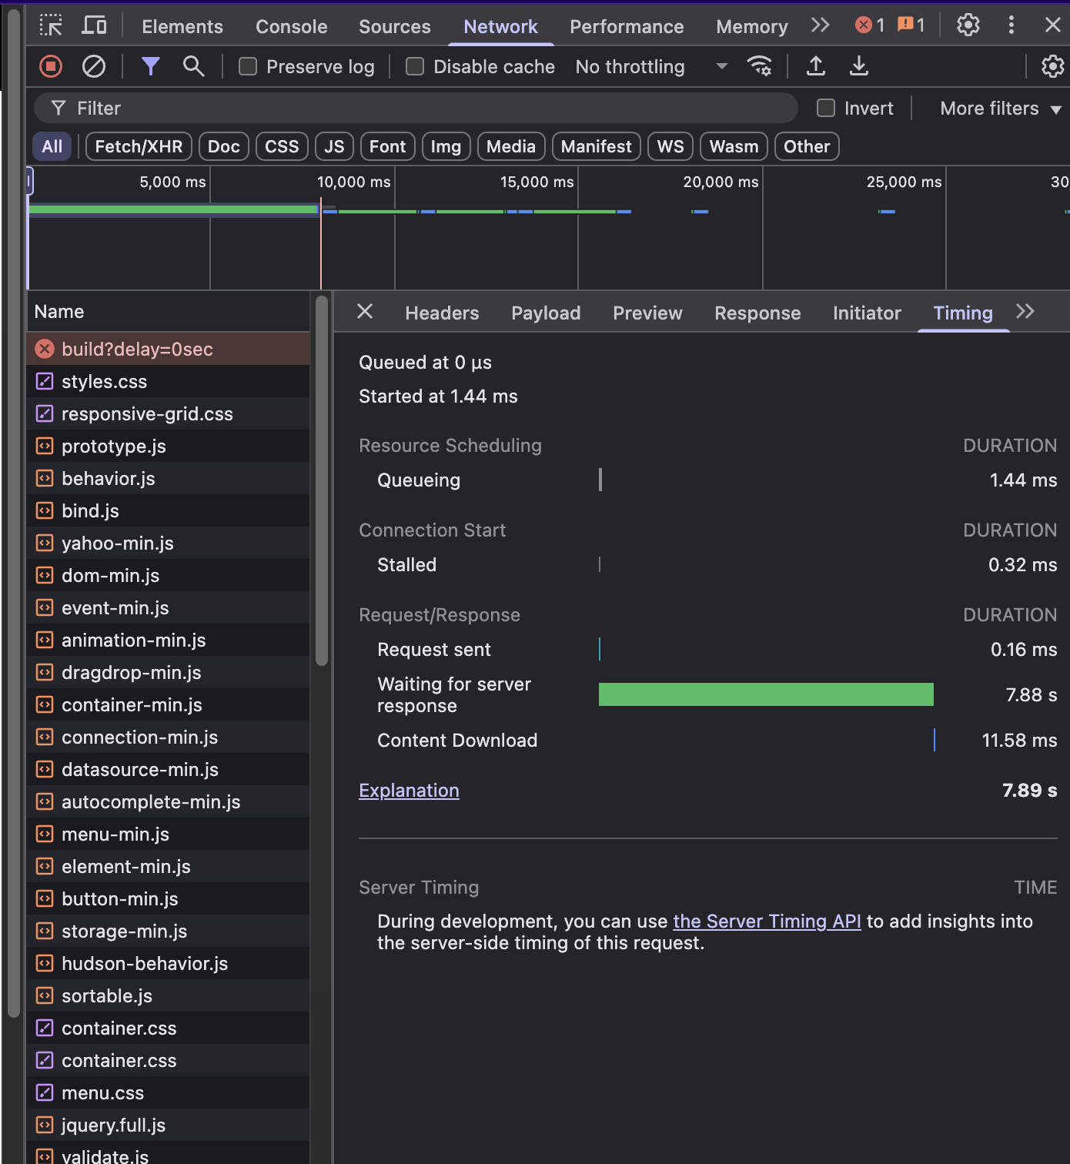Screen dimensions: 1070x1164
Task: Enable Disable cache checkbox
Action: tap(415, 67)
